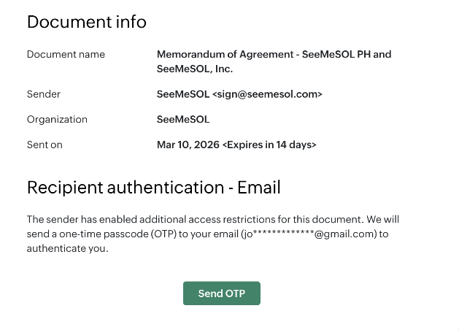This screenshot has height=330, width=459.
Task: Click the Sender field label
Action: pos(44,94)
